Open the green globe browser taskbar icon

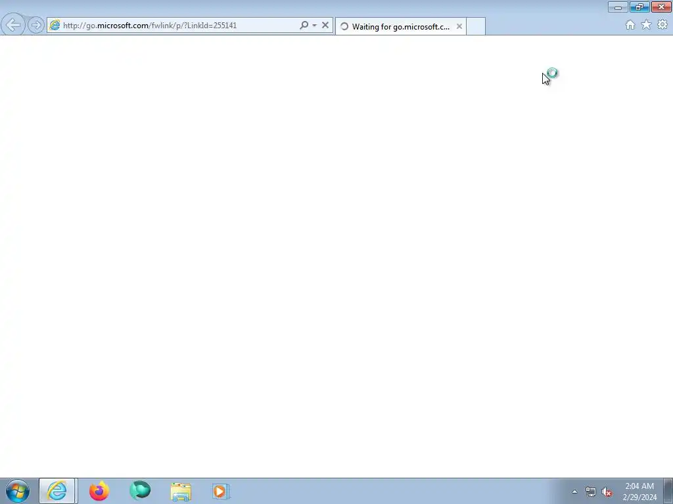(x=140, y=491)
